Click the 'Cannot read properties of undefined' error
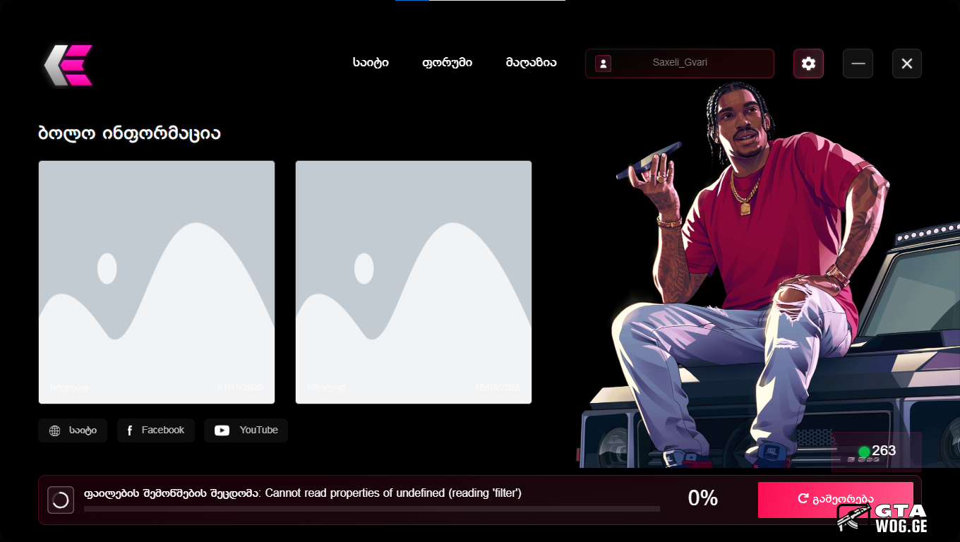Screen dimensions: 960x542 (393, 493)
